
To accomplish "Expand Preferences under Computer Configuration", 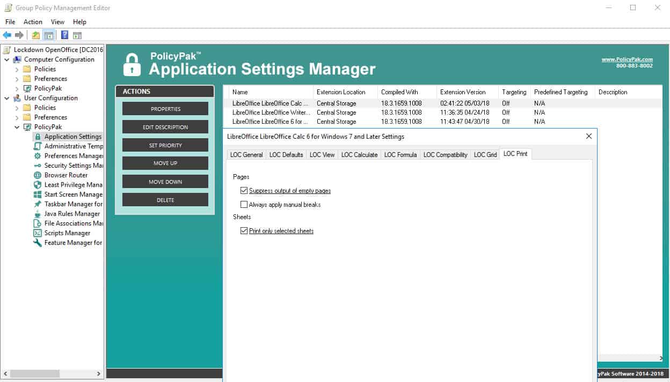I will (17, 79).
